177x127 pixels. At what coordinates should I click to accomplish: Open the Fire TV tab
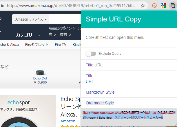click(x=61, y=45)
